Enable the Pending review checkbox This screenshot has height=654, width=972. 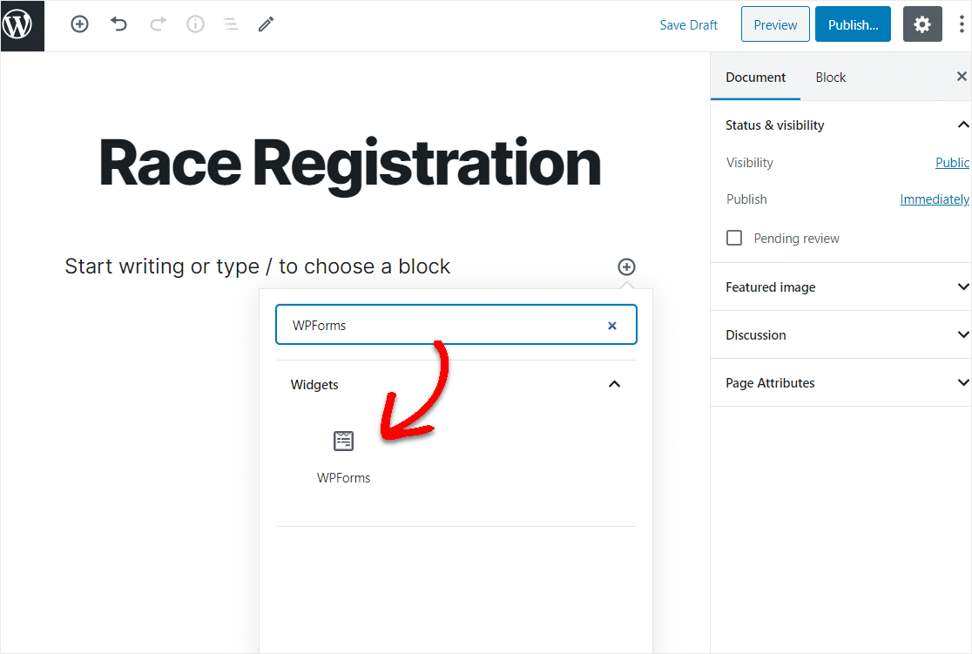[x=734, y=238]
